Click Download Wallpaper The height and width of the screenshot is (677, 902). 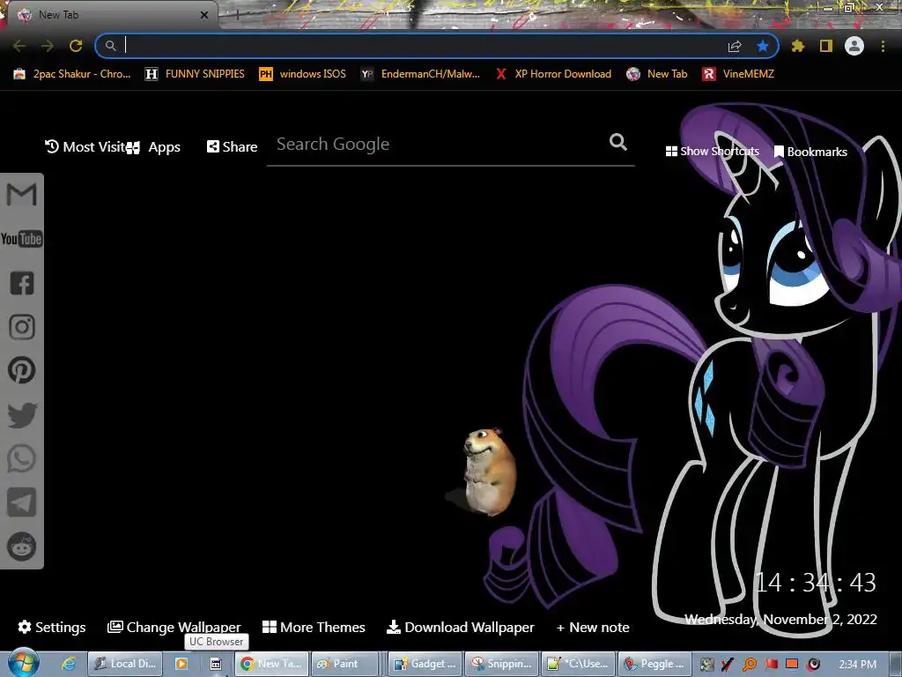pyautogui.click(x=460, y=627)
